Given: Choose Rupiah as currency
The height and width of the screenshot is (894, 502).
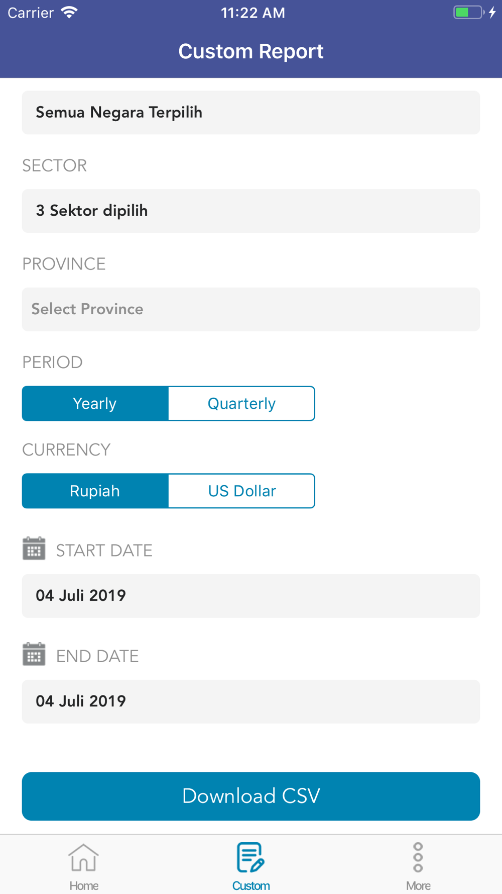Looking at the screenshot, I should click(95, 491).
